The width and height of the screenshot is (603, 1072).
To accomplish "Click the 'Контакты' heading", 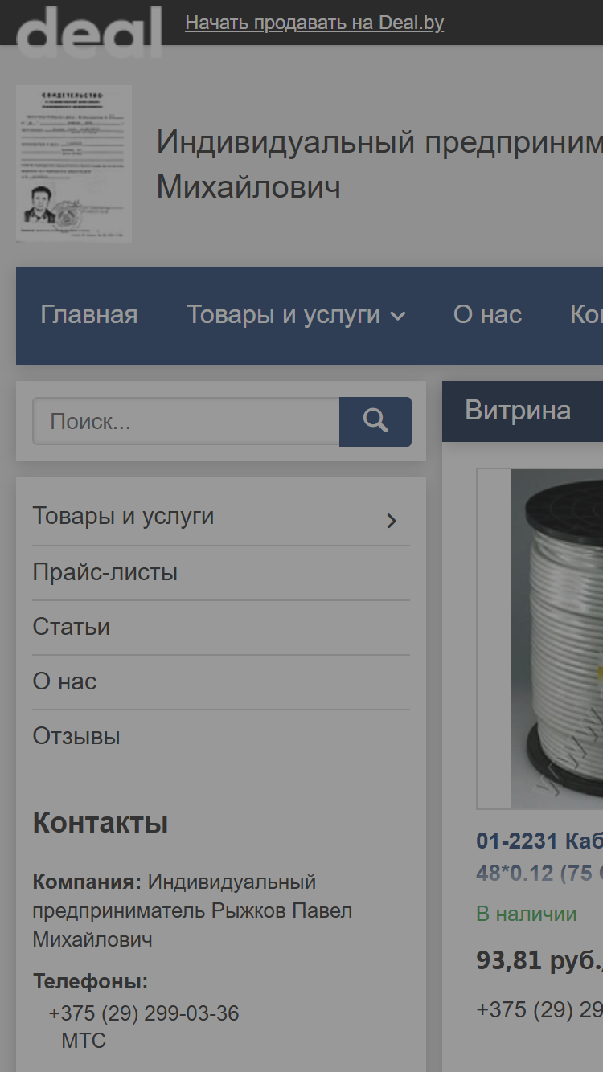I will (x=100, y=823).
